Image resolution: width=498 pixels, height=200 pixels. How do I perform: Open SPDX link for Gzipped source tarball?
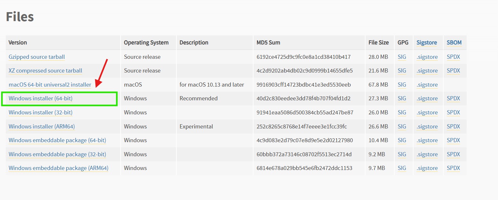pyautogui.click(x=453, y=57)
